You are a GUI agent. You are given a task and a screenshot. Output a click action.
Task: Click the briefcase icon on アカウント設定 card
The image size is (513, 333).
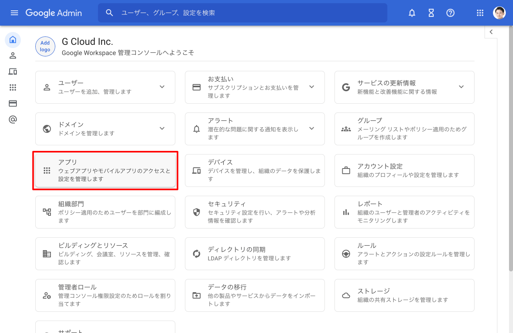[346, 171]
